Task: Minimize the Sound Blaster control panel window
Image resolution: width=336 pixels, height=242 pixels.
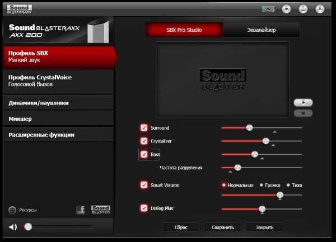Action: (x=303, y=9)
